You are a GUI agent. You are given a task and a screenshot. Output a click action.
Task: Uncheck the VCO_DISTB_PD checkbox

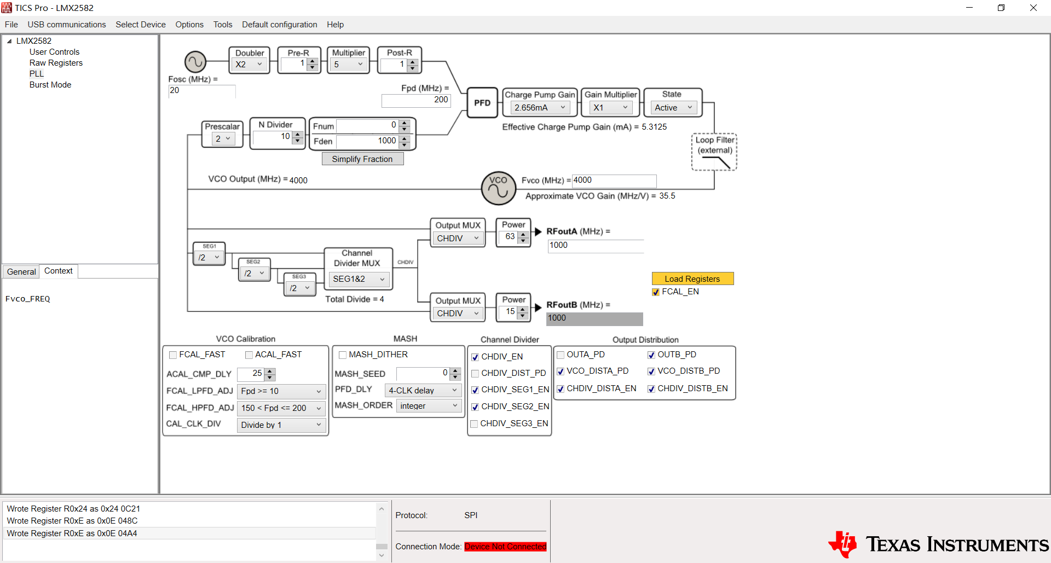point(651,372)
